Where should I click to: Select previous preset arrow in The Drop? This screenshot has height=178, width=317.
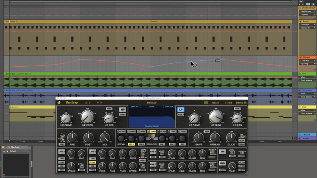tap(98, 102)
